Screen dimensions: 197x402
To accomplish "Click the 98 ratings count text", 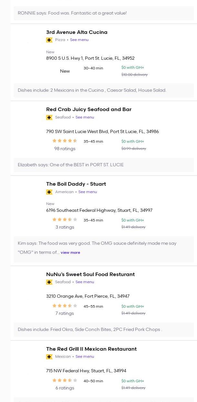I will click(65, 149).
